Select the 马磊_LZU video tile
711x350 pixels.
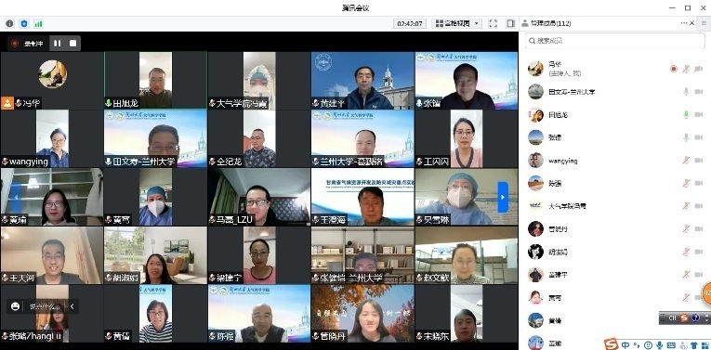tap(259, 197)
